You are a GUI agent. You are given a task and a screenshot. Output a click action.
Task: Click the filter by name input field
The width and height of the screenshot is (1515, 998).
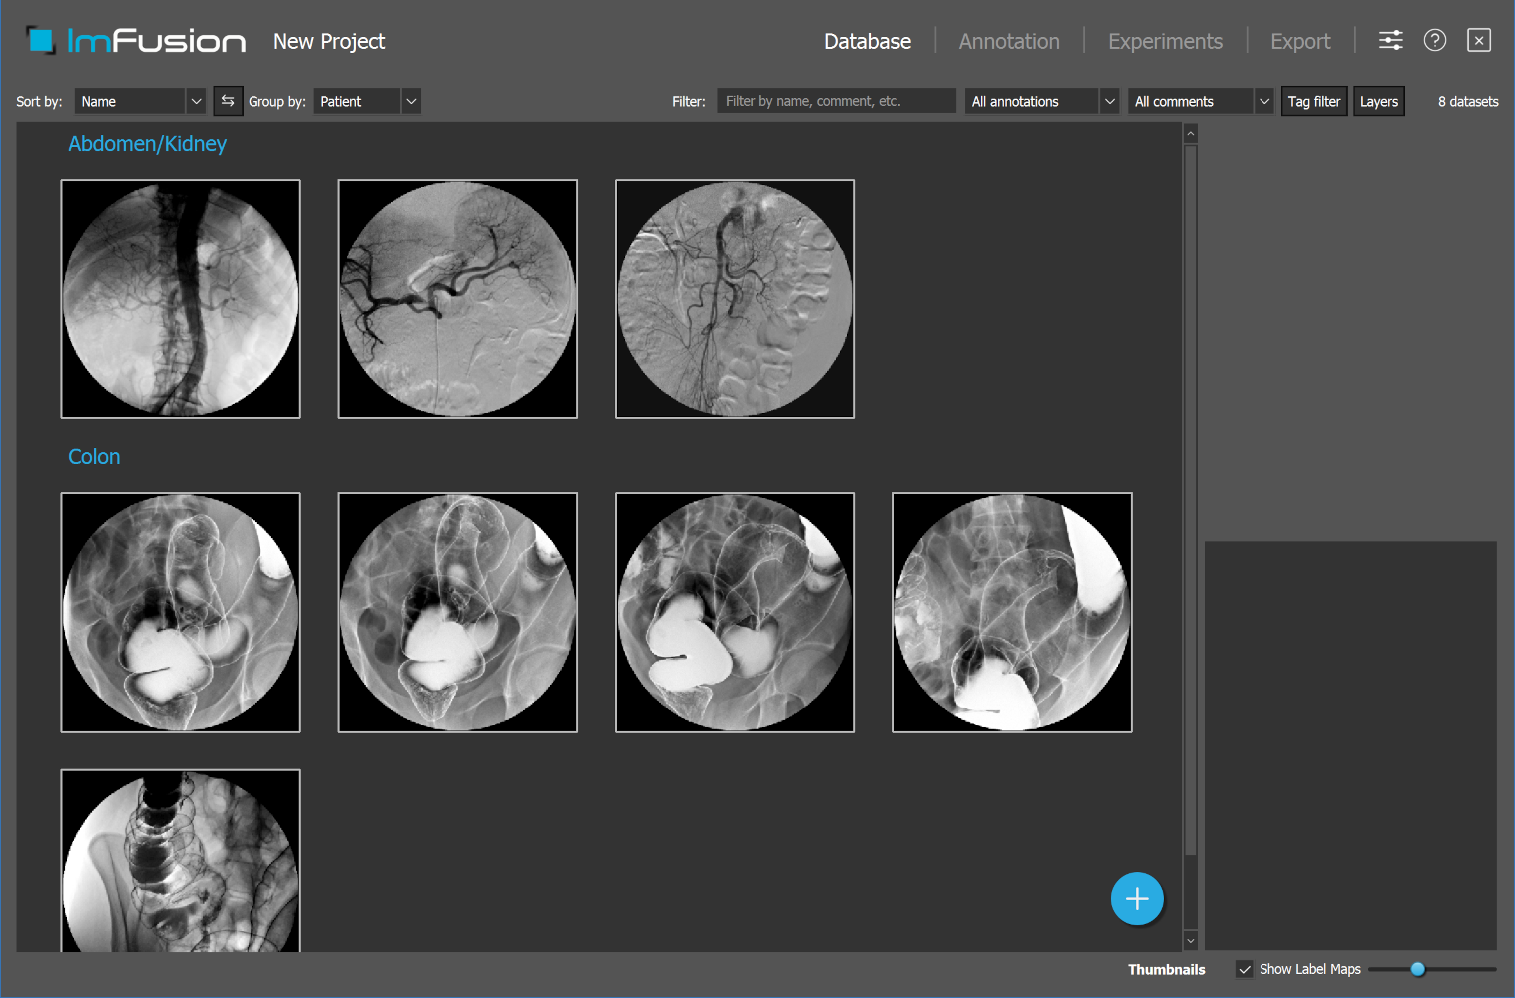point(835,101)
